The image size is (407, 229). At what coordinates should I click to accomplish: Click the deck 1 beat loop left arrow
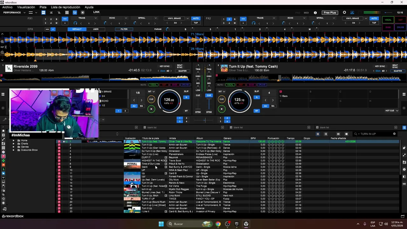pos(134,100)
